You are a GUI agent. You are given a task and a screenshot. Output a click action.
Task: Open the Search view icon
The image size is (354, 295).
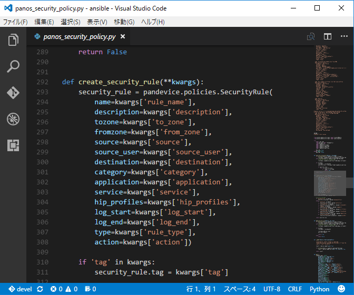point(13,66)
